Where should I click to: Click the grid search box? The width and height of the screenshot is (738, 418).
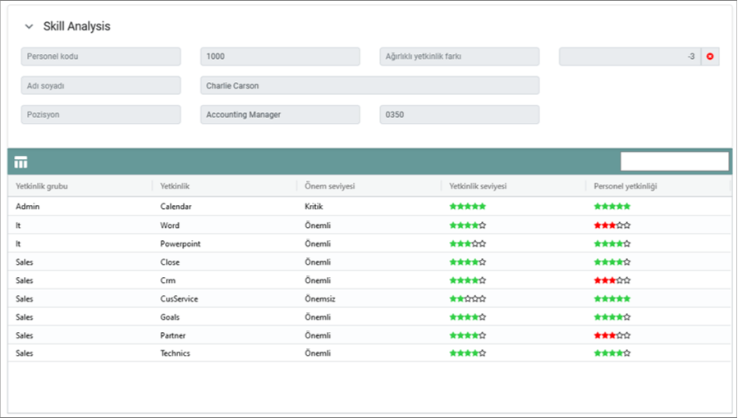coord(674,161)
